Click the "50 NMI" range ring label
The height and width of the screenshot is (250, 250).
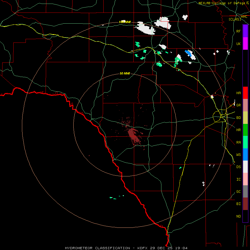coord(125,73)
